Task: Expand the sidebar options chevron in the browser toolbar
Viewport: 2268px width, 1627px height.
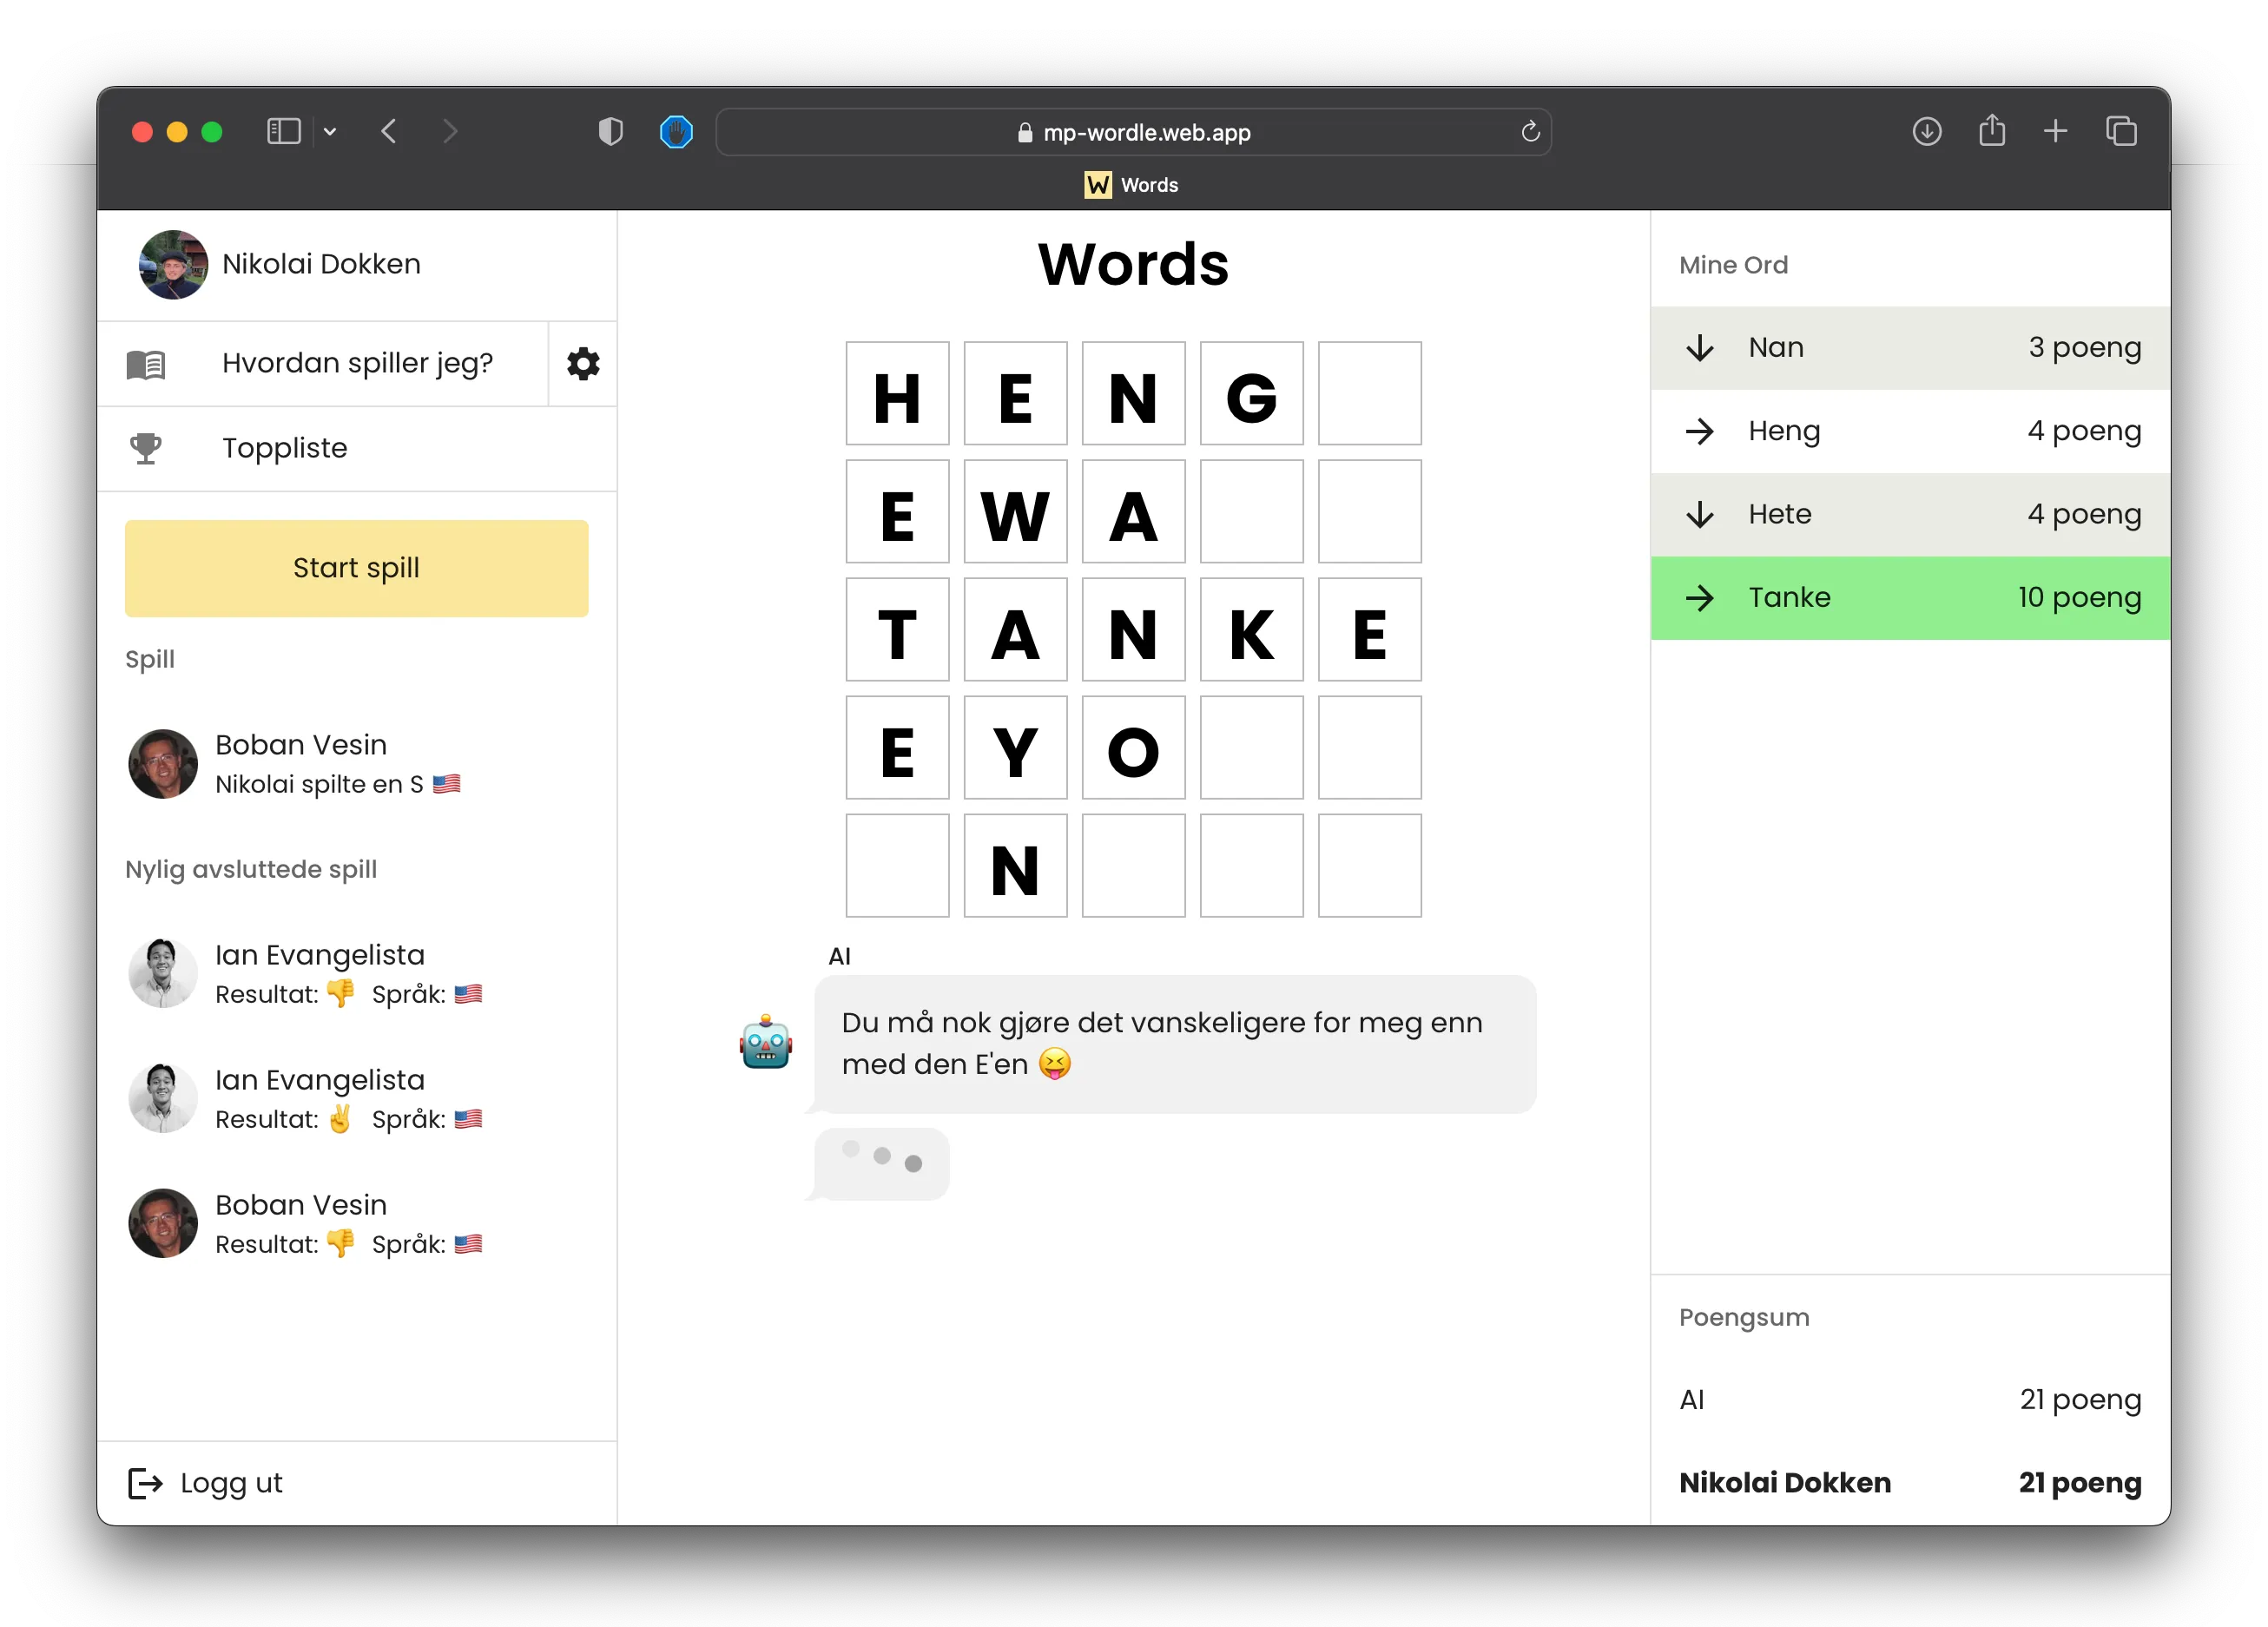Action: pyautogui.click(x=330, y=131)
